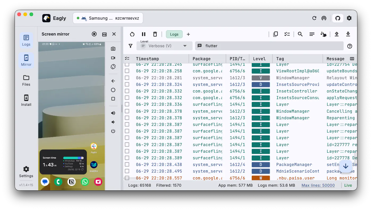Click the Live status indicator
Viewport: 372px width, 210px height.
[x=348, y=185]
